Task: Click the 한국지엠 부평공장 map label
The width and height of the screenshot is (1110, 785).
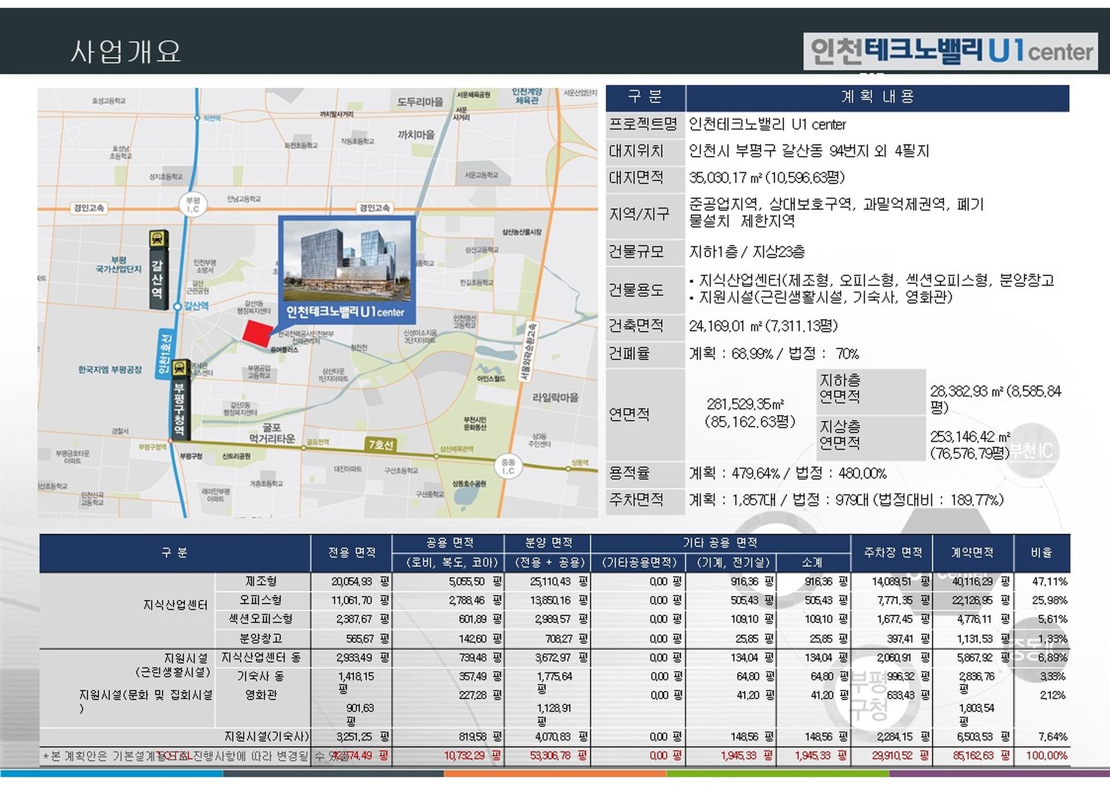Action: [x=110, y=370]
